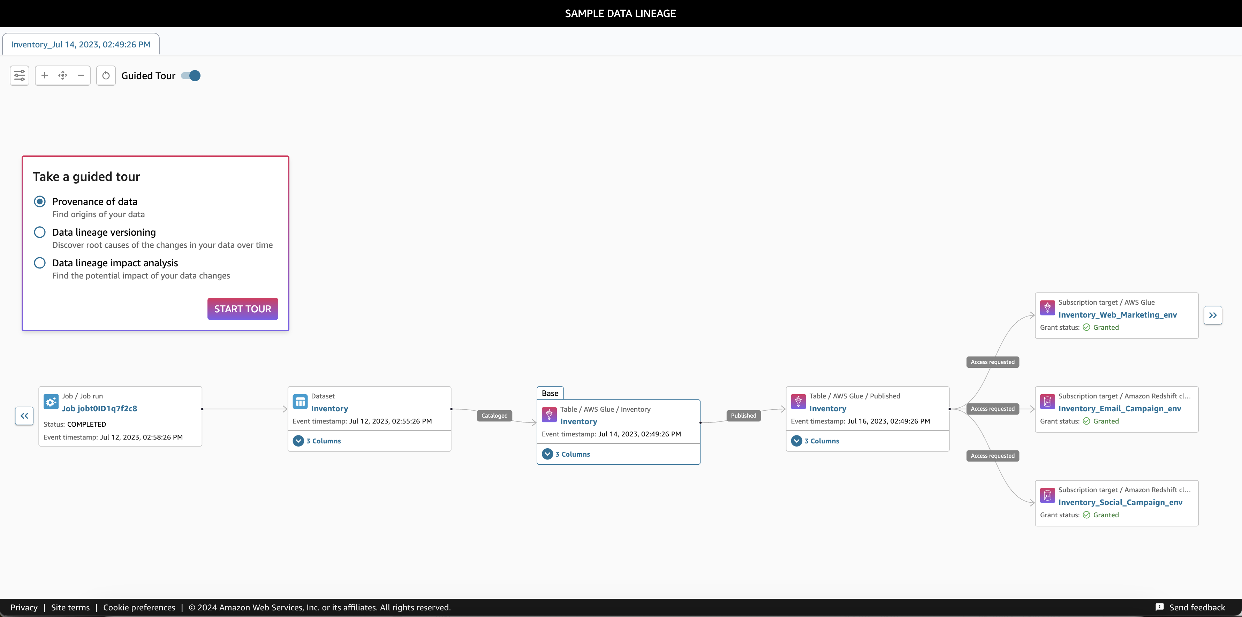
Task: Select the Data lineage versioning option
Action: click(x=39, y=233)
